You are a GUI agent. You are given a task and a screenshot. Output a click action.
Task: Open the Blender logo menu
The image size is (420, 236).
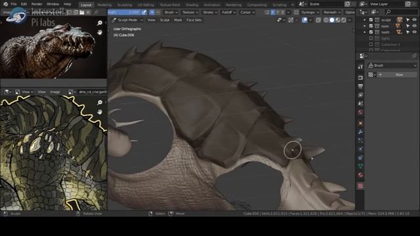[x=5, y=5]
